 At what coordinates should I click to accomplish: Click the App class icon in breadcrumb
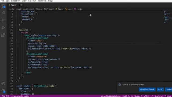[x=66, y=9]
